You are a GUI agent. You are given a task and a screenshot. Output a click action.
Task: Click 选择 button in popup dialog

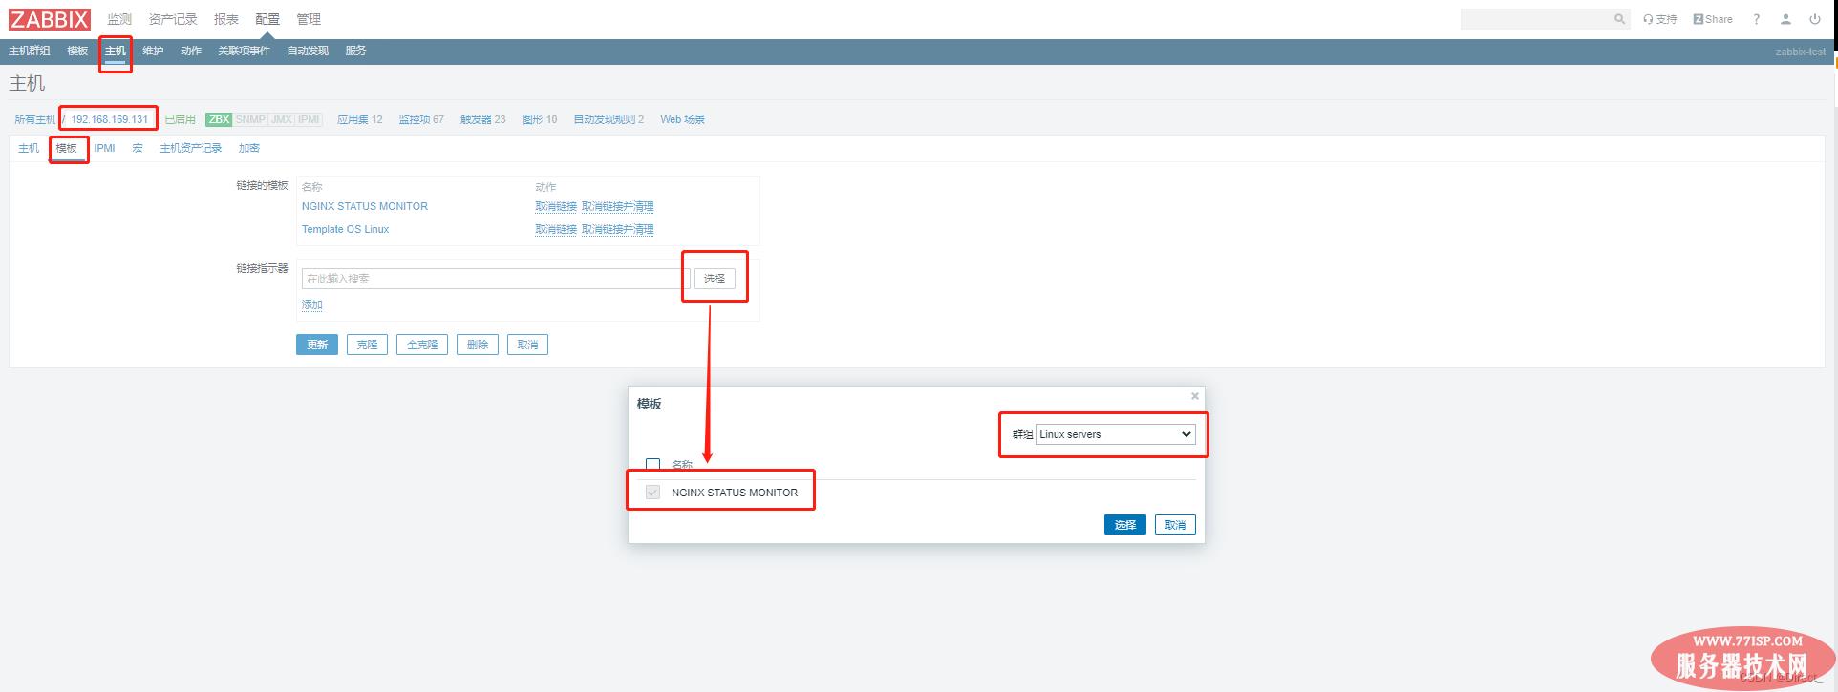(x=1125, y=525)
